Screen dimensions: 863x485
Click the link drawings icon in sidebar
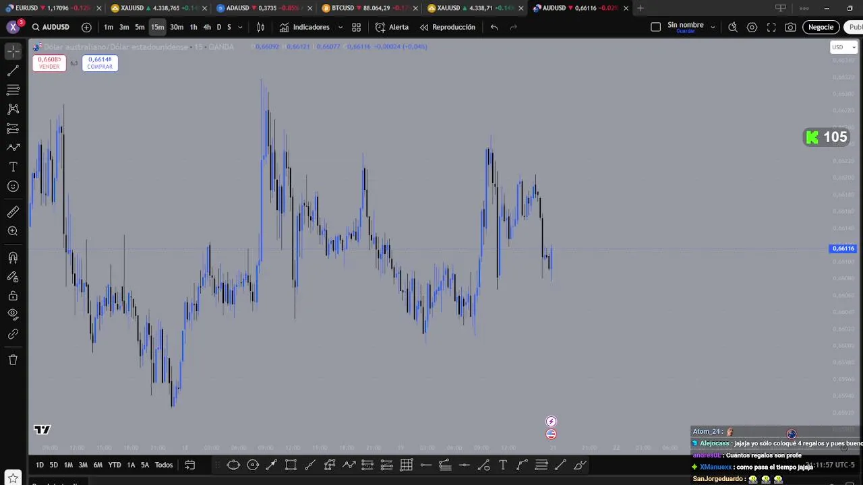13,334
